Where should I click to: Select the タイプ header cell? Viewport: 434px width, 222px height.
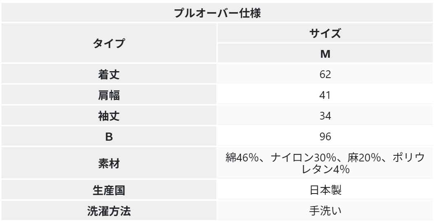(109, 43)
